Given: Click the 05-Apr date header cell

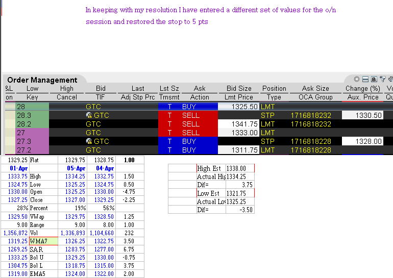Looking at the screenshot, I should pyautogui.click(x=72, y=168).
